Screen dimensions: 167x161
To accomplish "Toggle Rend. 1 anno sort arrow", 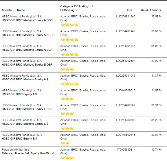I will (160, 10).
